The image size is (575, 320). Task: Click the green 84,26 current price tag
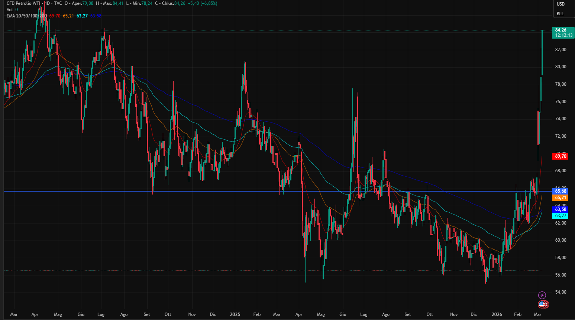coord(563,33)
